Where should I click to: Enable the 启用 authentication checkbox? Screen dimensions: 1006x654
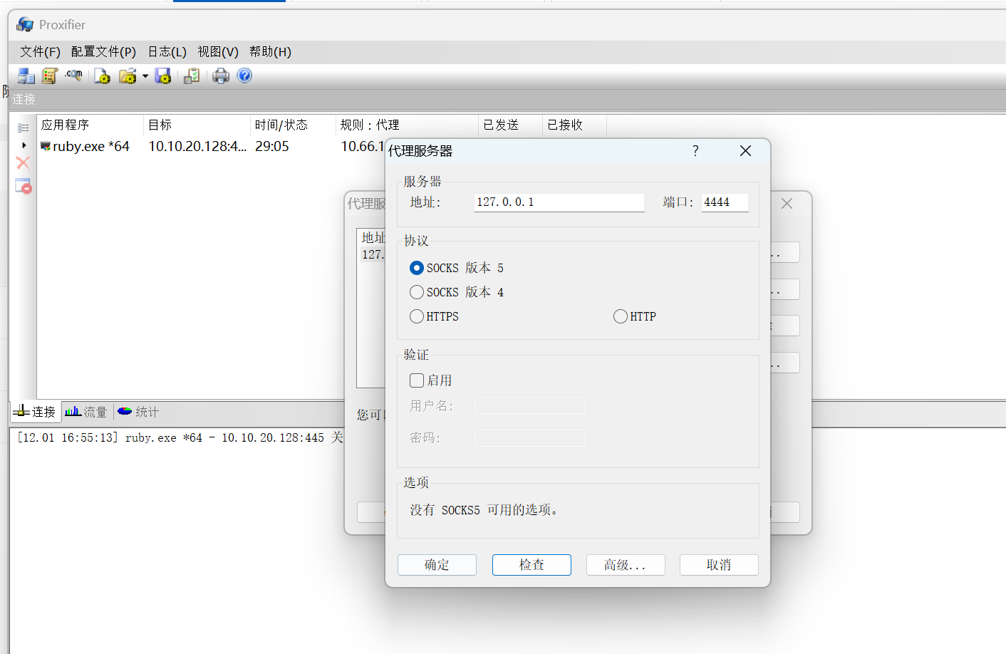pos(431,380)
